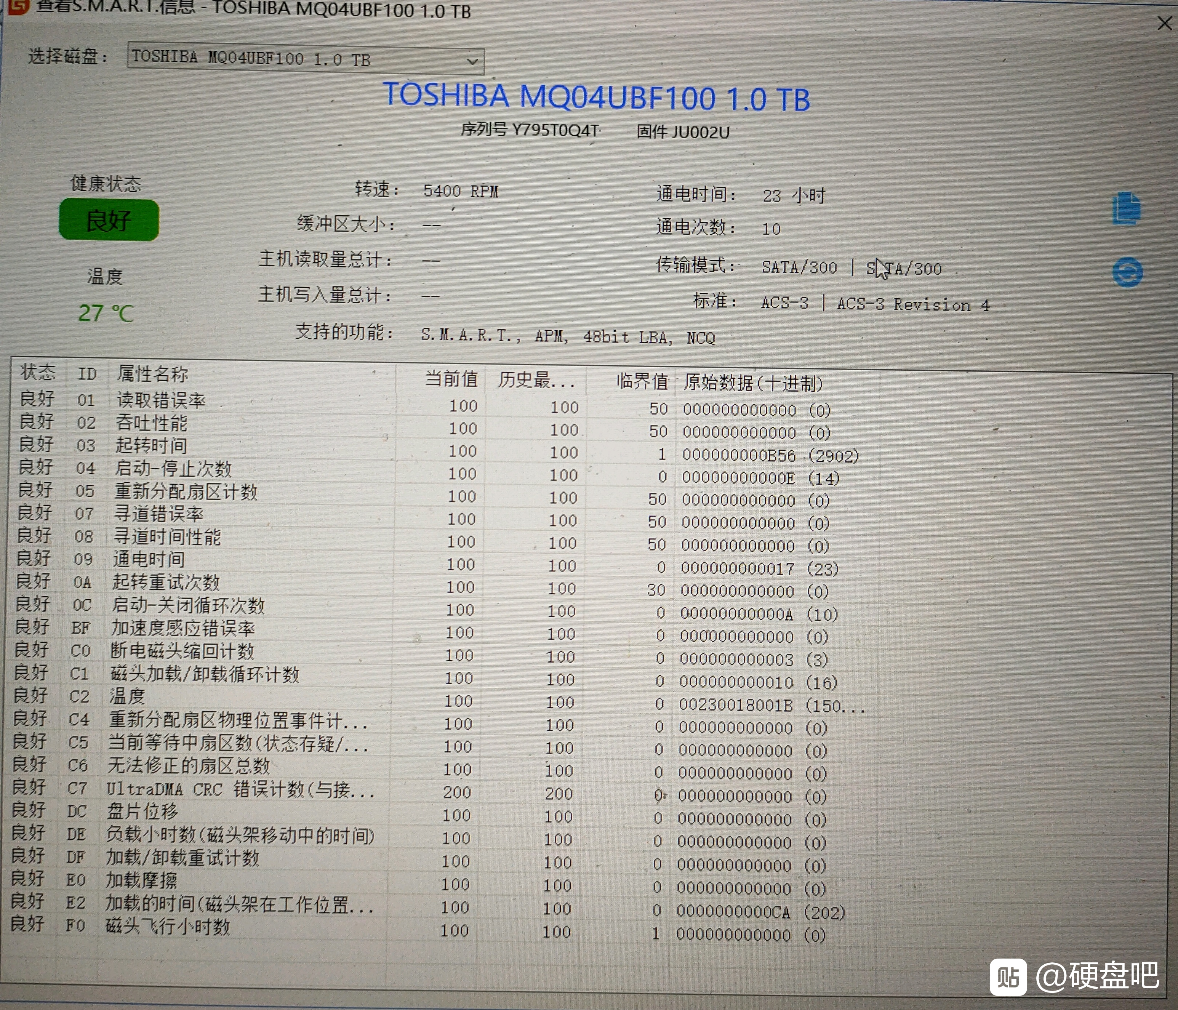The width and height of the screenshot is (1178, 1010).
Task: Click raw value 00000000000E (14)
Action: pyautogui.click(x=761, y=478)
